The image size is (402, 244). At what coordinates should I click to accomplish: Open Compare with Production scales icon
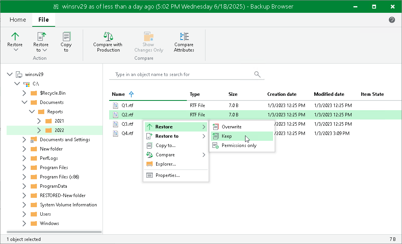click(108, 36)
